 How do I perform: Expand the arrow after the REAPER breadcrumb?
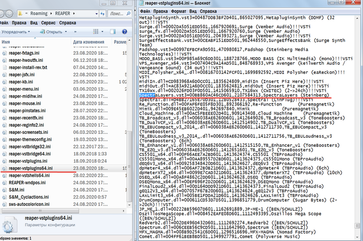[74, 14]
